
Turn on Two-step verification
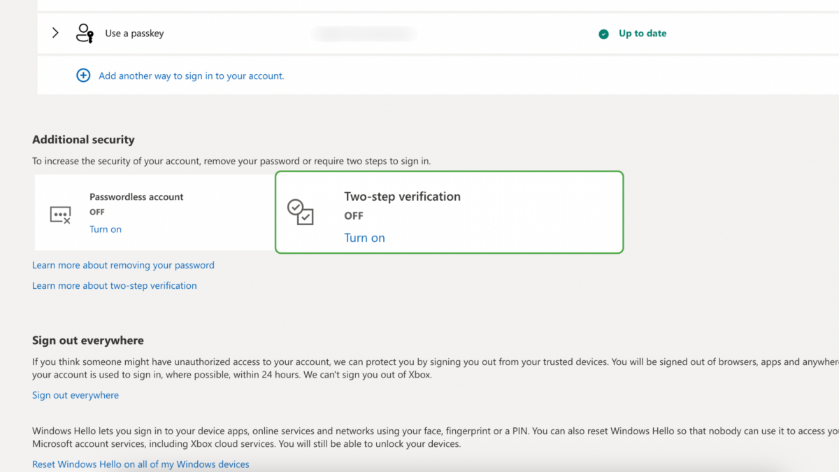364,238
